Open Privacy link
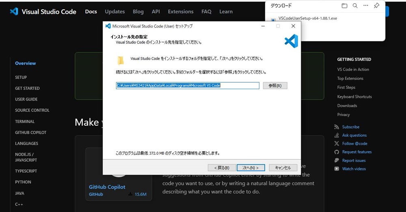406x212 pixels. pyautogui.click(x=343, y=115)
